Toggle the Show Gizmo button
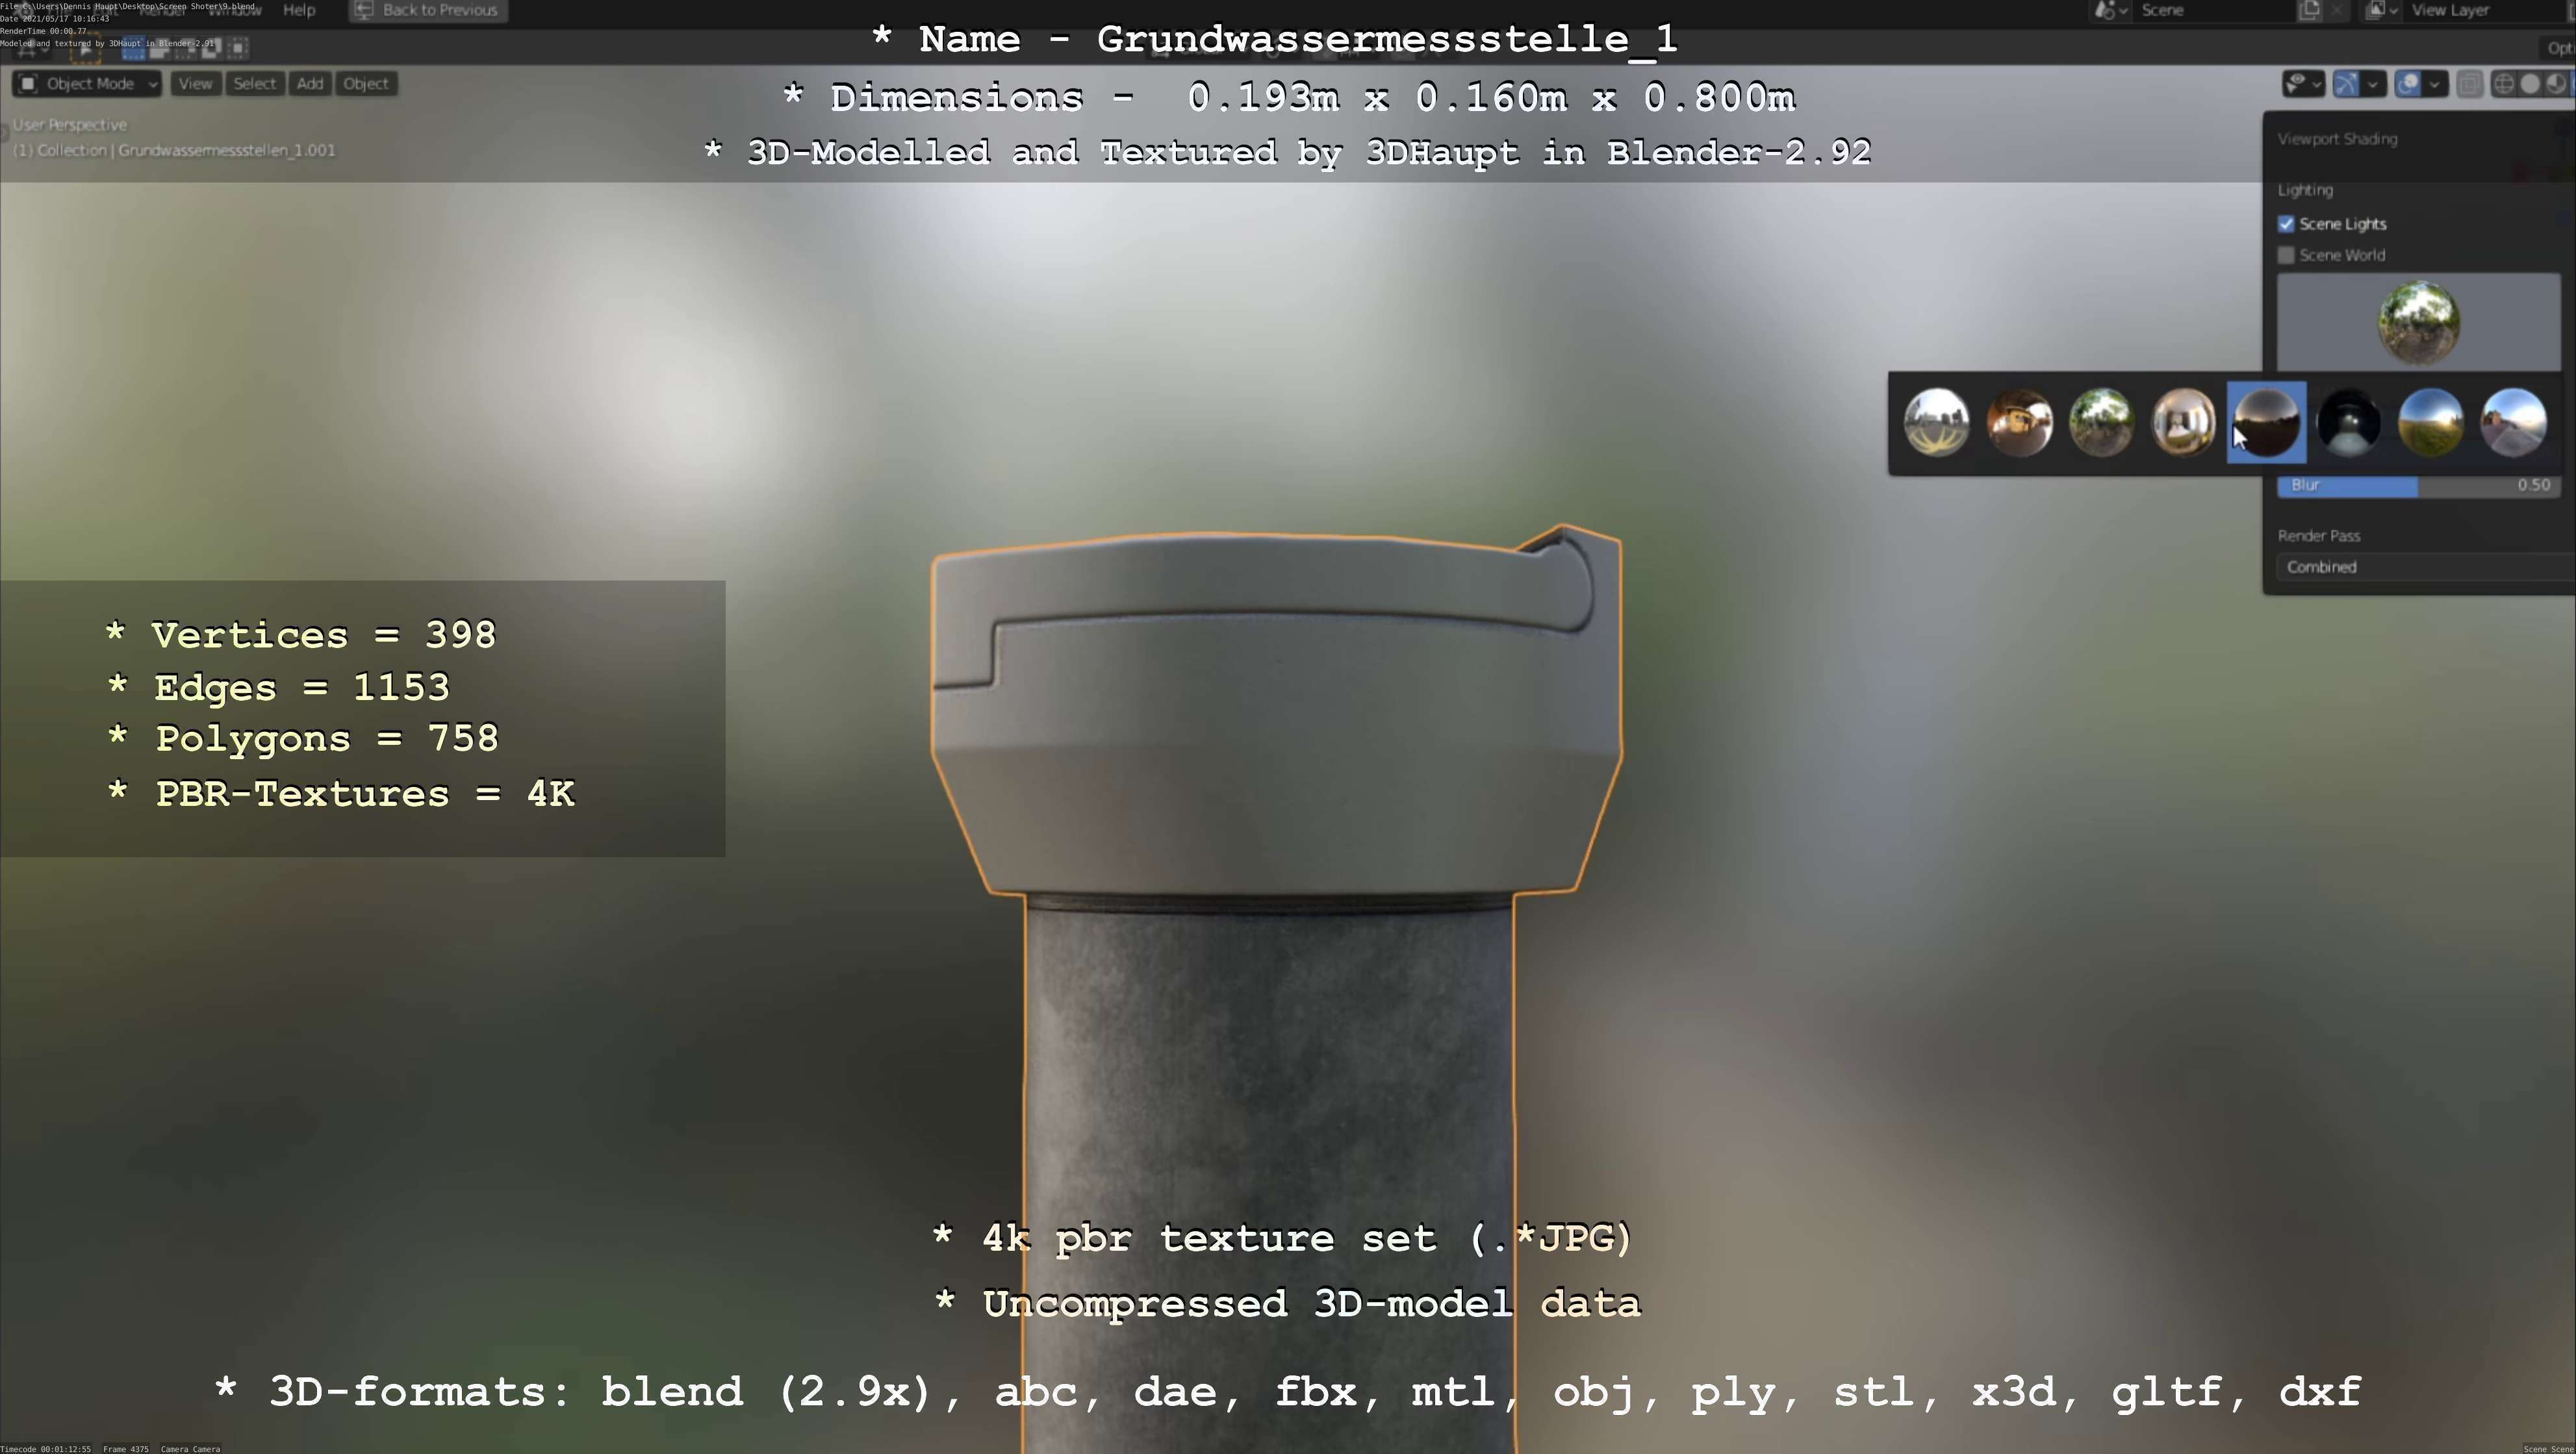 point(2346,84)
